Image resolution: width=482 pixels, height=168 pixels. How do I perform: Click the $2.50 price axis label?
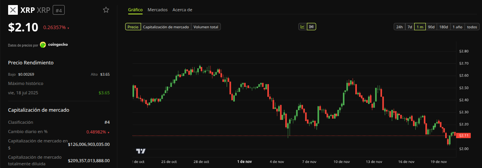(463, 88)
